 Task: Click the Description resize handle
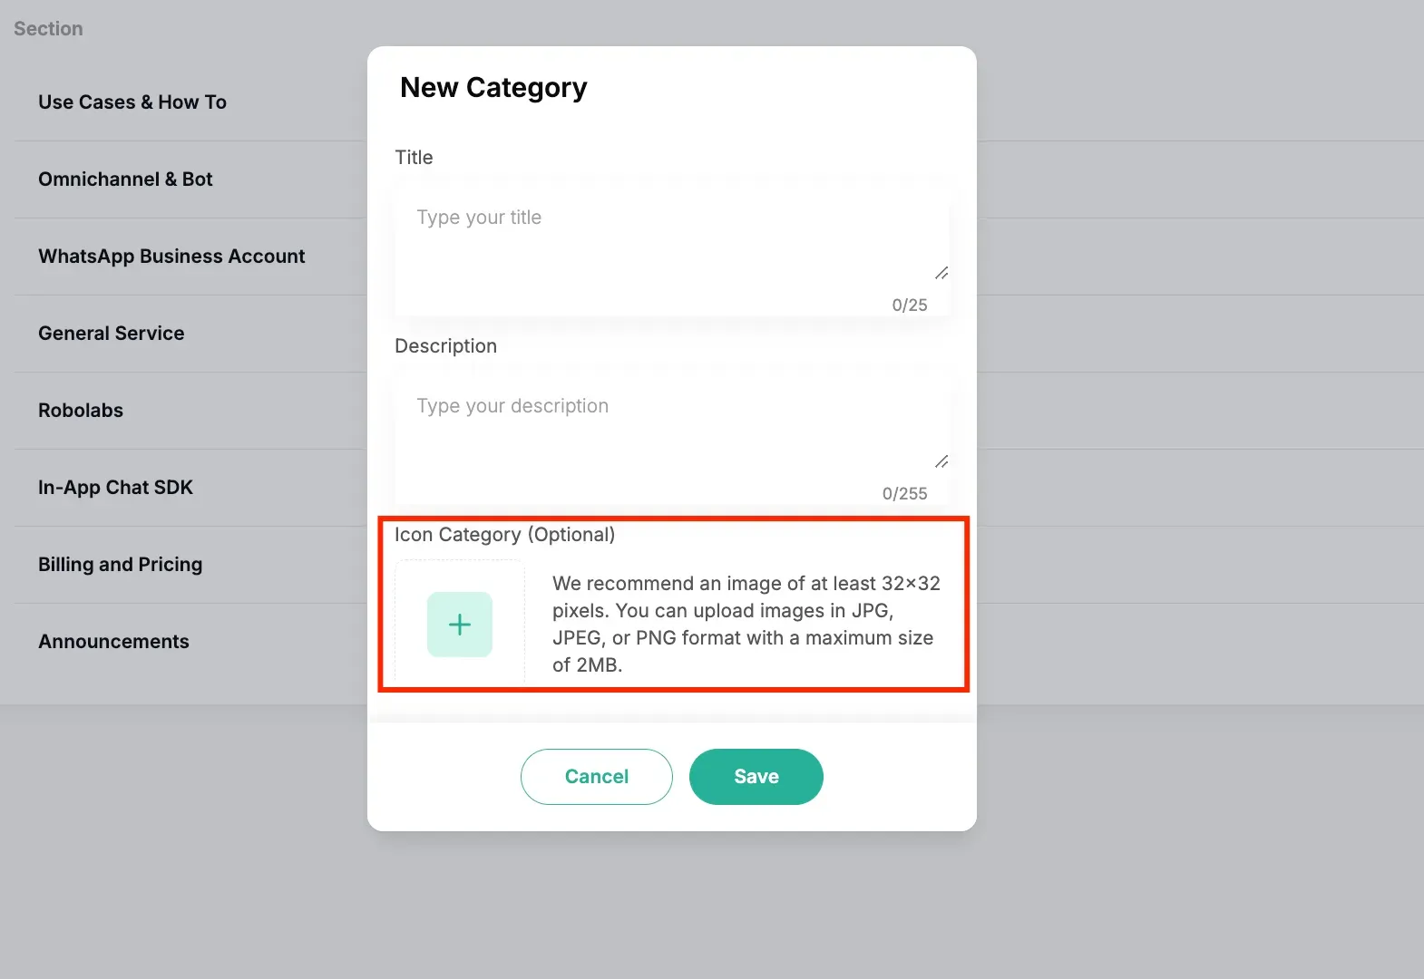click(941, 461)
